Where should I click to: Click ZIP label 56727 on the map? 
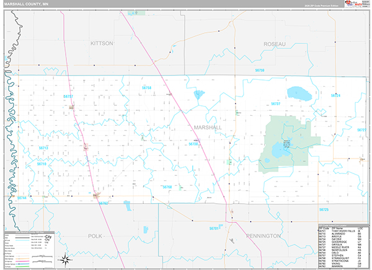[362, 130]
